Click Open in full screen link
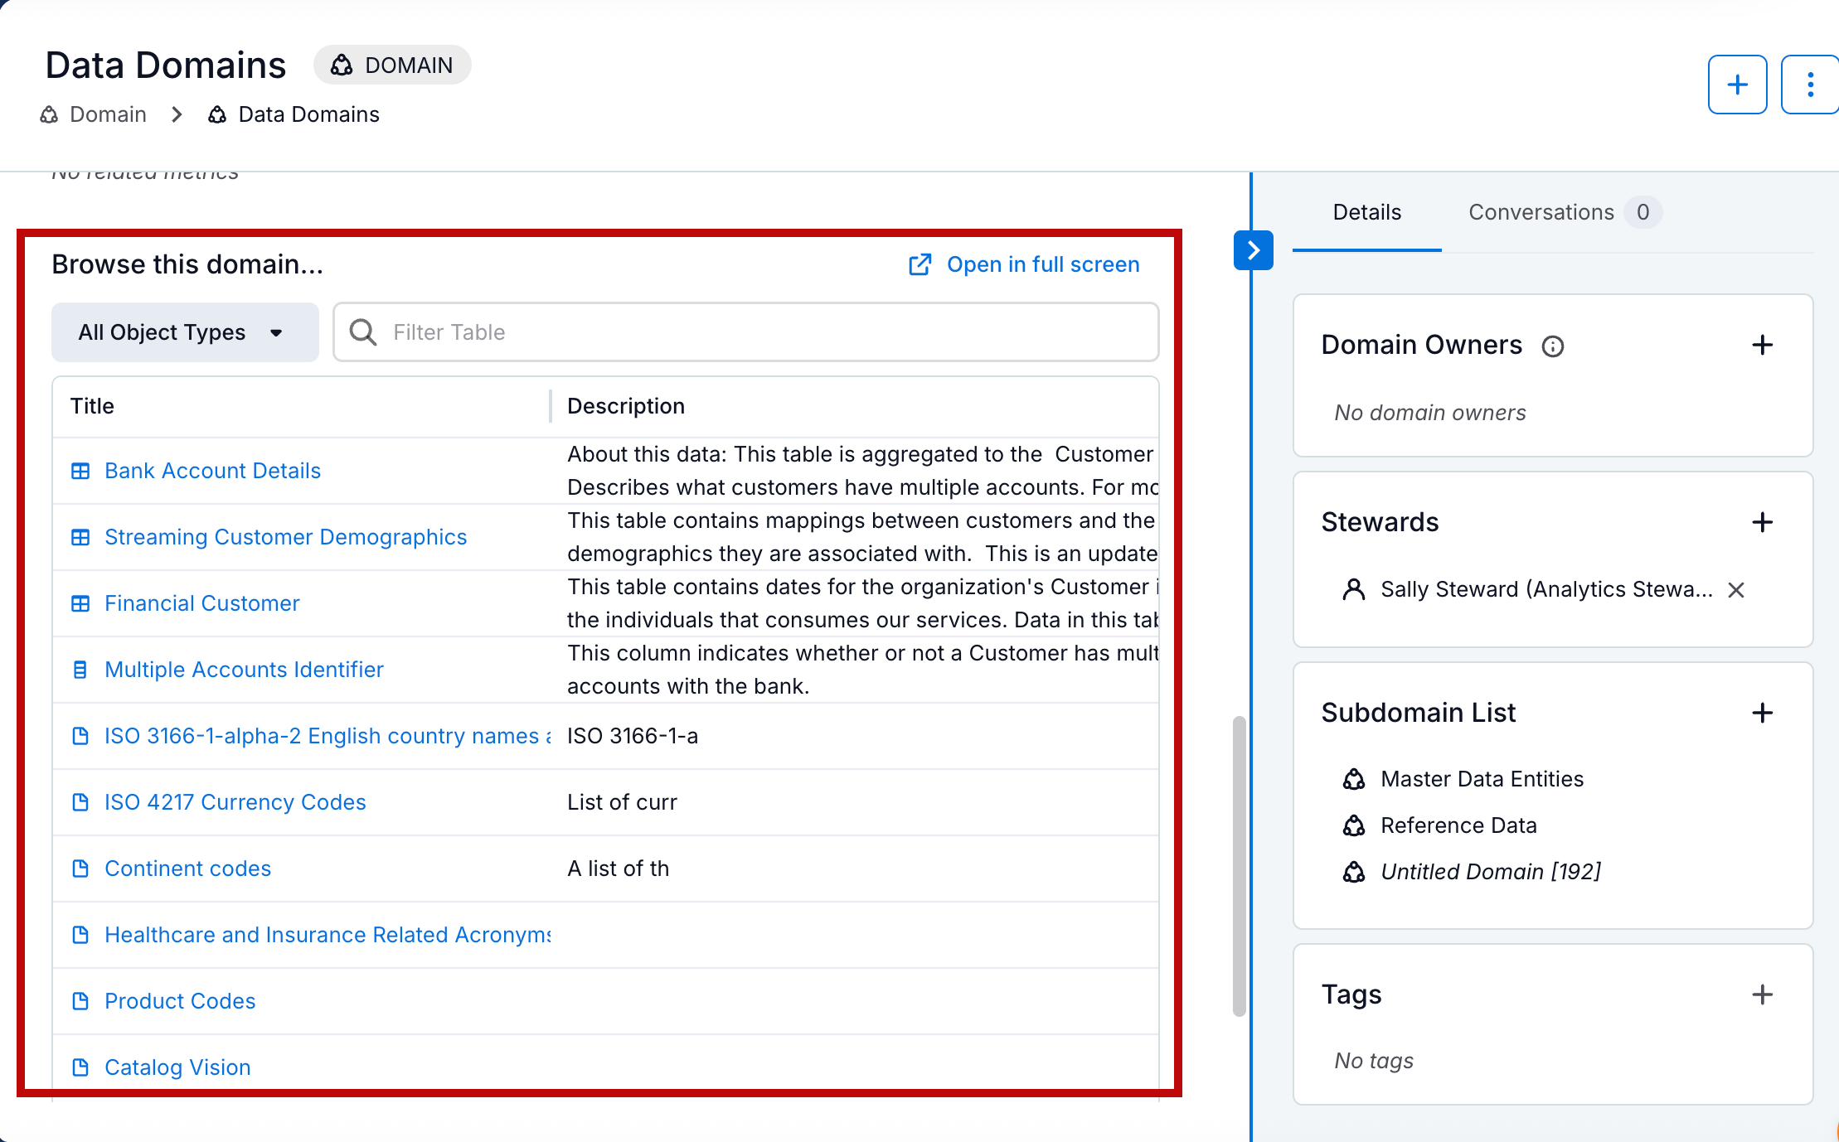Screen dimensions: 1839x1142 click(1025, 264)
